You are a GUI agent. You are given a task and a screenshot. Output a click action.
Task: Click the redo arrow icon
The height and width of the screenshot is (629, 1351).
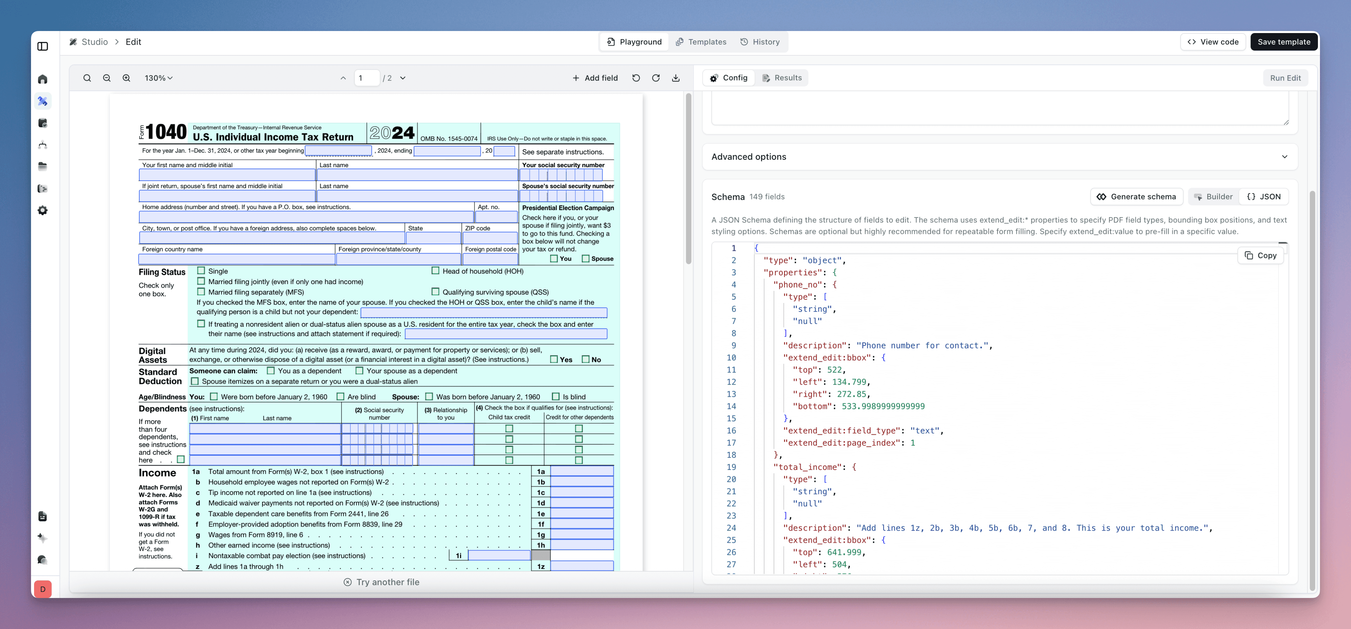[656, 78]
